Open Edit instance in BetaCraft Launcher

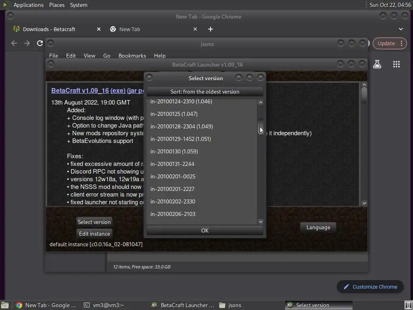pyautogui.click(x=94, y=234)
